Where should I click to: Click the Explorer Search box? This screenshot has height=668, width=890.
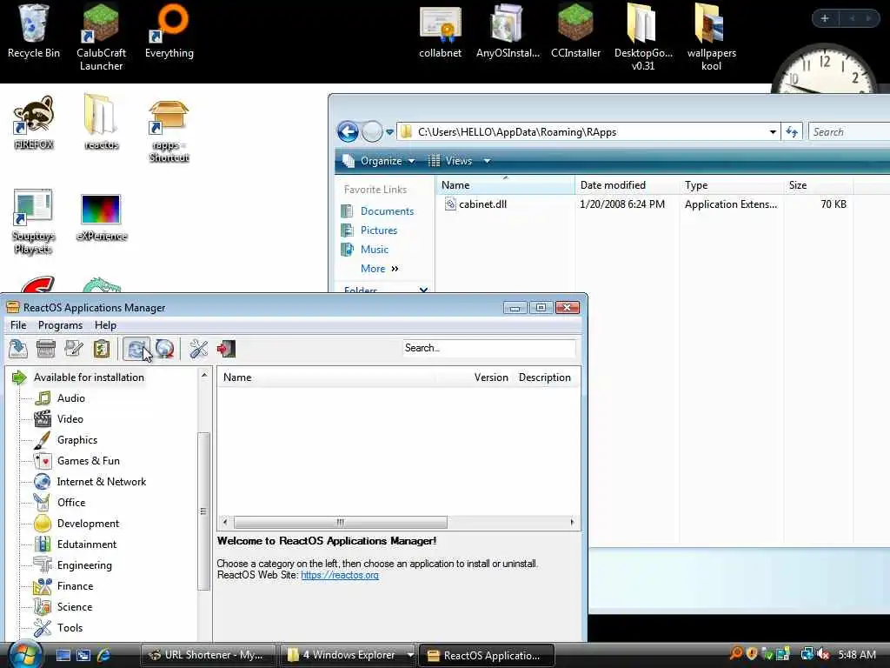pos(849,132)
